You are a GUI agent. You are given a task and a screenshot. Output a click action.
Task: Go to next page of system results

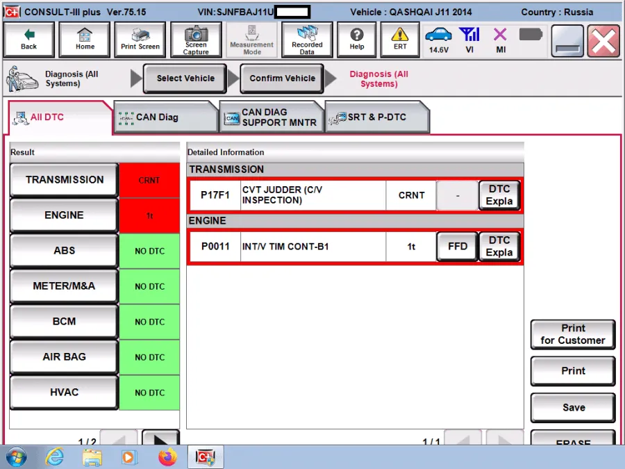click(160, 438)
